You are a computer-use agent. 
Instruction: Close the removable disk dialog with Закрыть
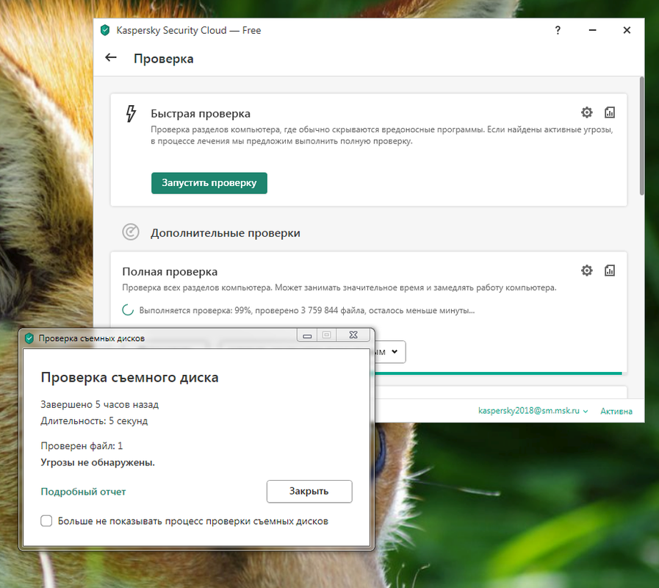pos(309,491)
